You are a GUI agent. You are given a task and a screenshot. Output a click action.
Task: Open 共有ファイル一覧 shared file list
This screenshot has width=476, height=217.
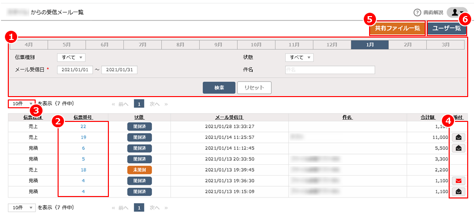[x=397, y=29]
